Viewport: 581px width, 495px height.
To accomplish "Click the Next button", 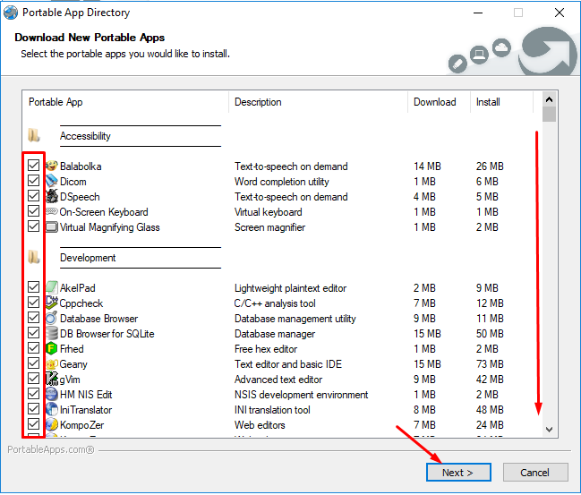I will coord(458,473).
